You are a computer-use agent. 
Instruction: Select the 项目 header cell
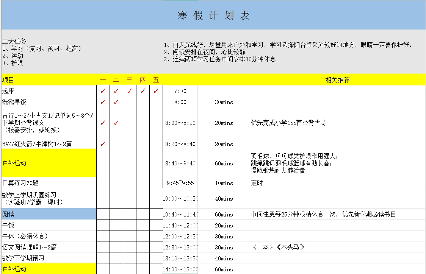[49, 80]
